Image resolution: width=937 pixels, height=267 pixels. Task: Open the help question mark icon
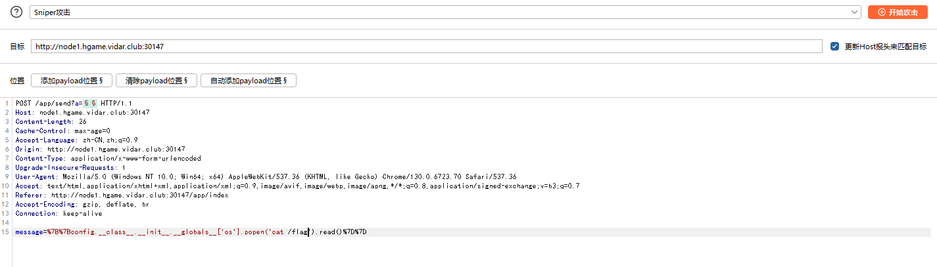tap(16, 12)
